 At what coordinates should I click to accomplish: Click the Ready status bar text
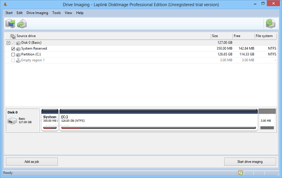[x=8, y=173]
